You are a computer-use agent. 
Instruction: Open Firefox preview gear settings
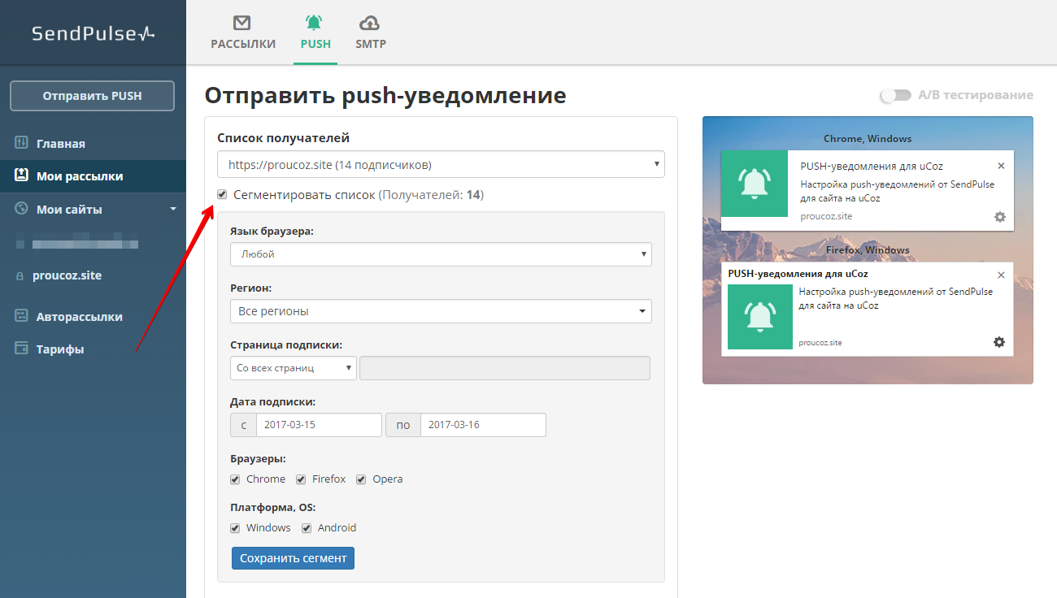(999, 342)
